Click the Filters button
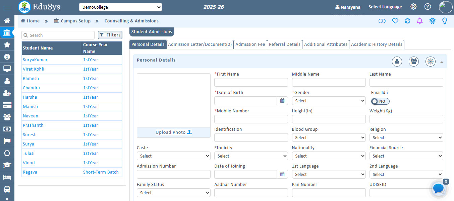Image resolution: width=454 pixels, height=201 pixels. pos(110,35)
